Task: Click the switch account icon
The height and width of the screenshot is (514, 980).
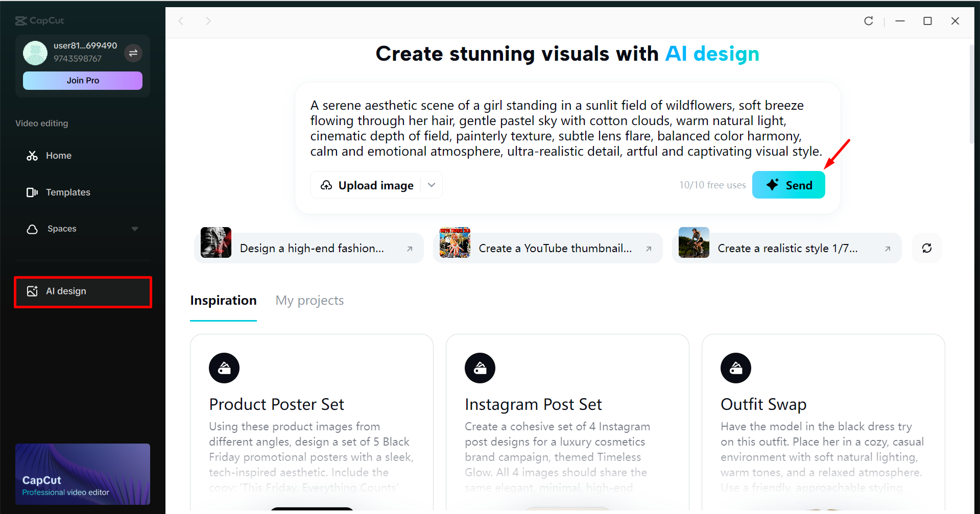Action: point(133,53)
